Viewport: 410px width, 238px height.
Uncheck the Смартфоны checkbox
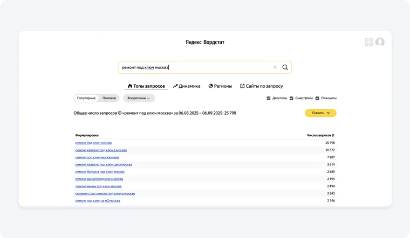click(291, 99)
